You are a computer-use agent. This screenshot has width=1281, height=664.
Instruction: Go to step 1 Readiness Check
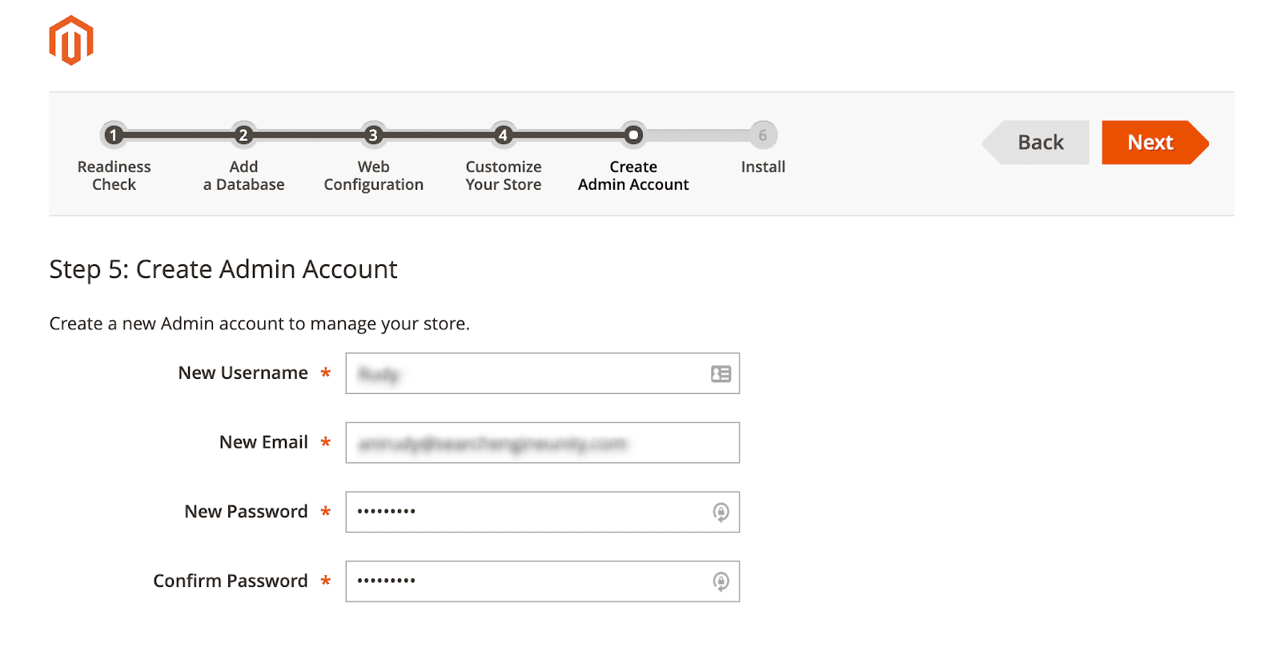click(x=114, y=135)
